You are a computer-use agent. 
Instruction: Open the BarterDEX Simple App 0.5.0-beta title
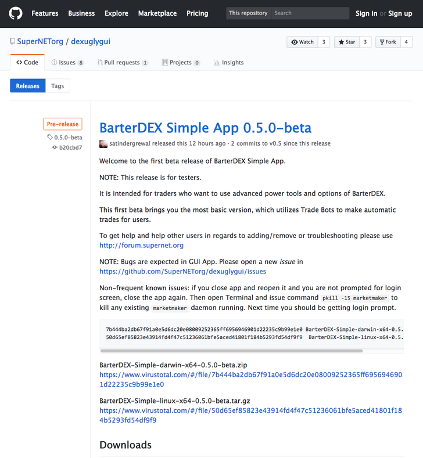pos(206,128)
